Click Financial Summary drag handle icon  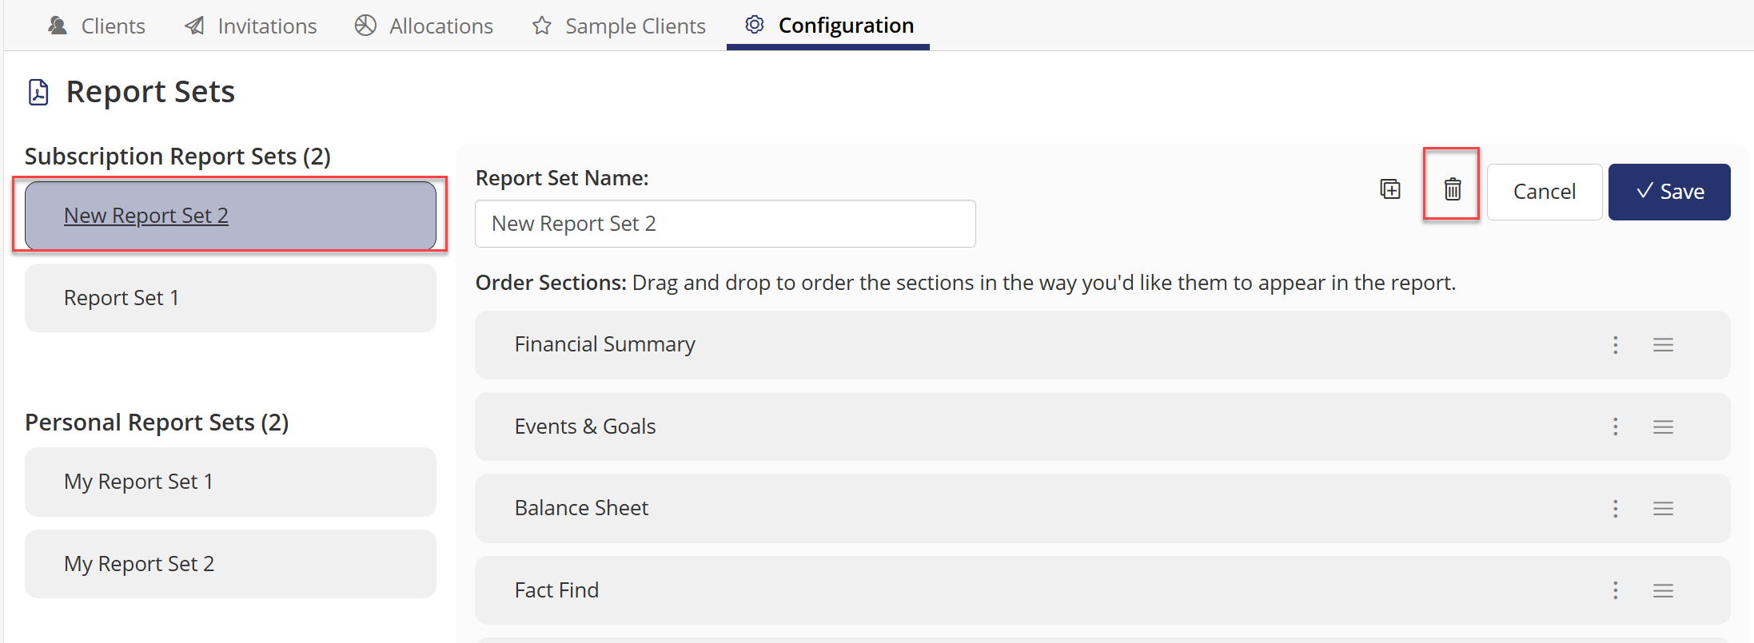[1664, 345]
